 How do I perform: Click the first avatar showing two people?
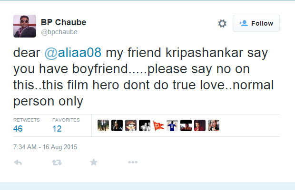coord(103,125)
